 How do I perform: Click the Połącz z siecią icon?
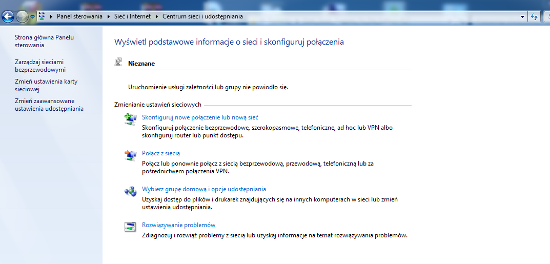[x=131, y=155]
